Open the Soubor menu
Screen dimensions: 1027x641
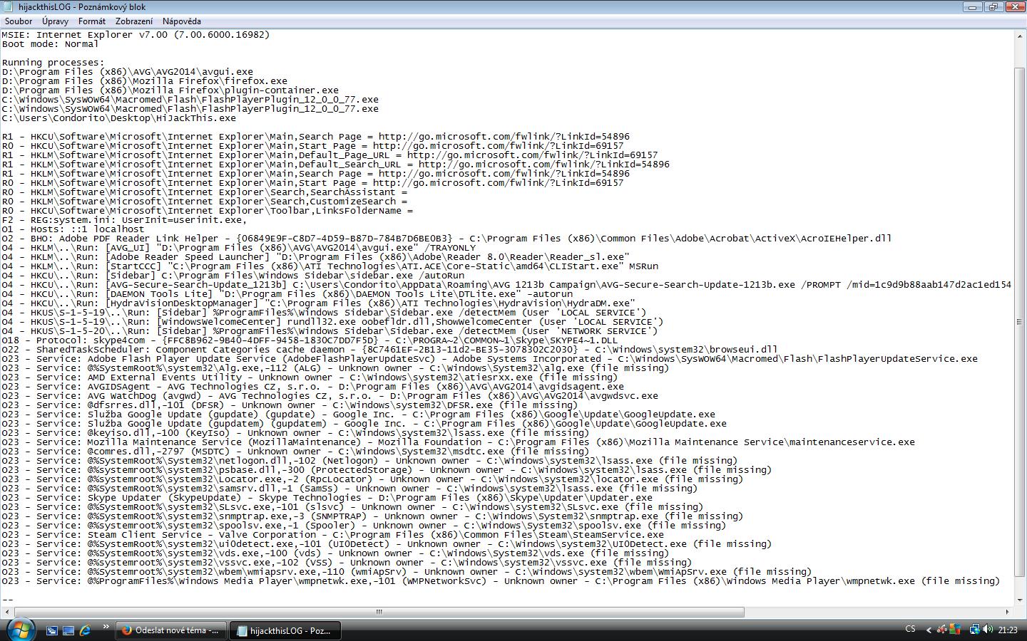point(19,21)
